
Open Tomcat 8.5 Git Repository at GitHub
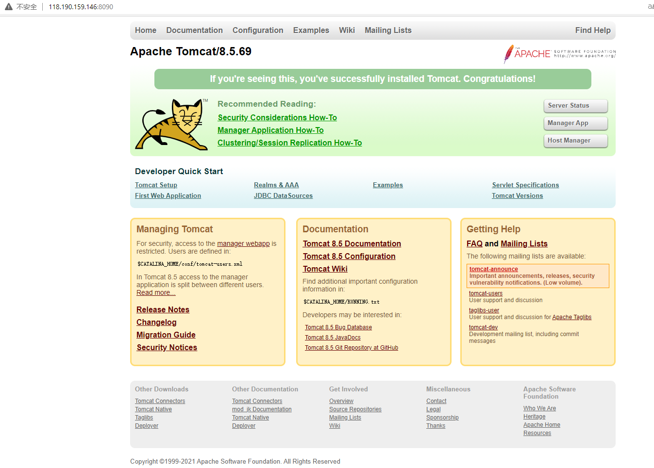(x=352, y=348)
